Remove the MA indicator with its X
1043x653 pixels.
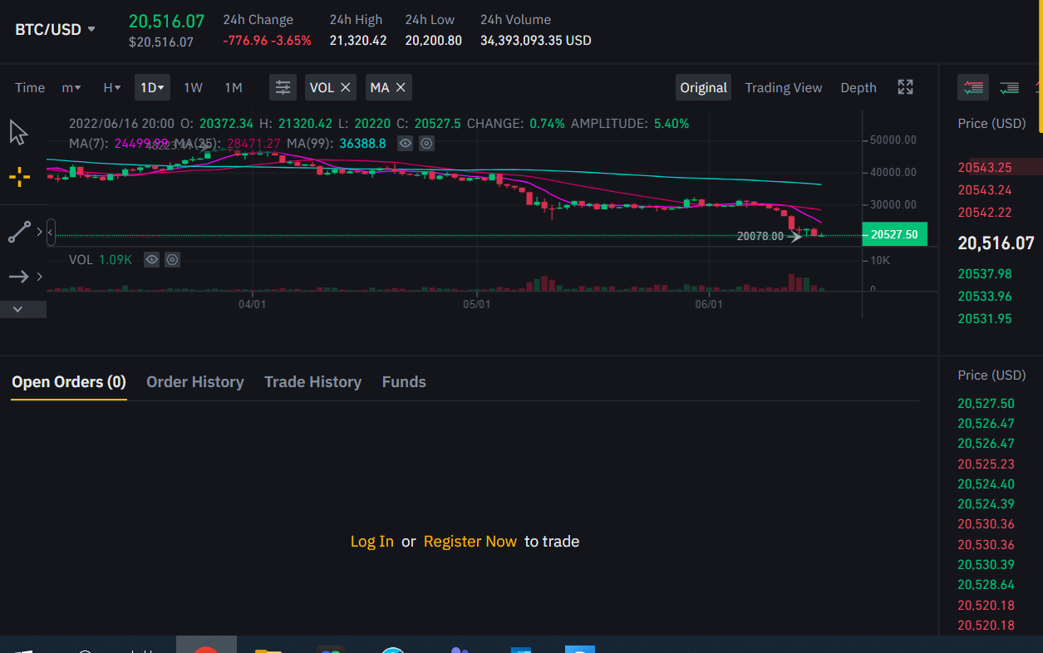pos(401,86)
